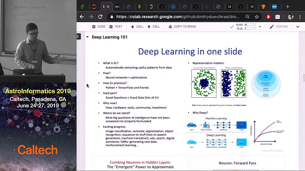Click the Drive icon beside COPY TO DRIVE
Viewport: 305px width, 171px height.
pyautogui.click(x=170, y=27)
